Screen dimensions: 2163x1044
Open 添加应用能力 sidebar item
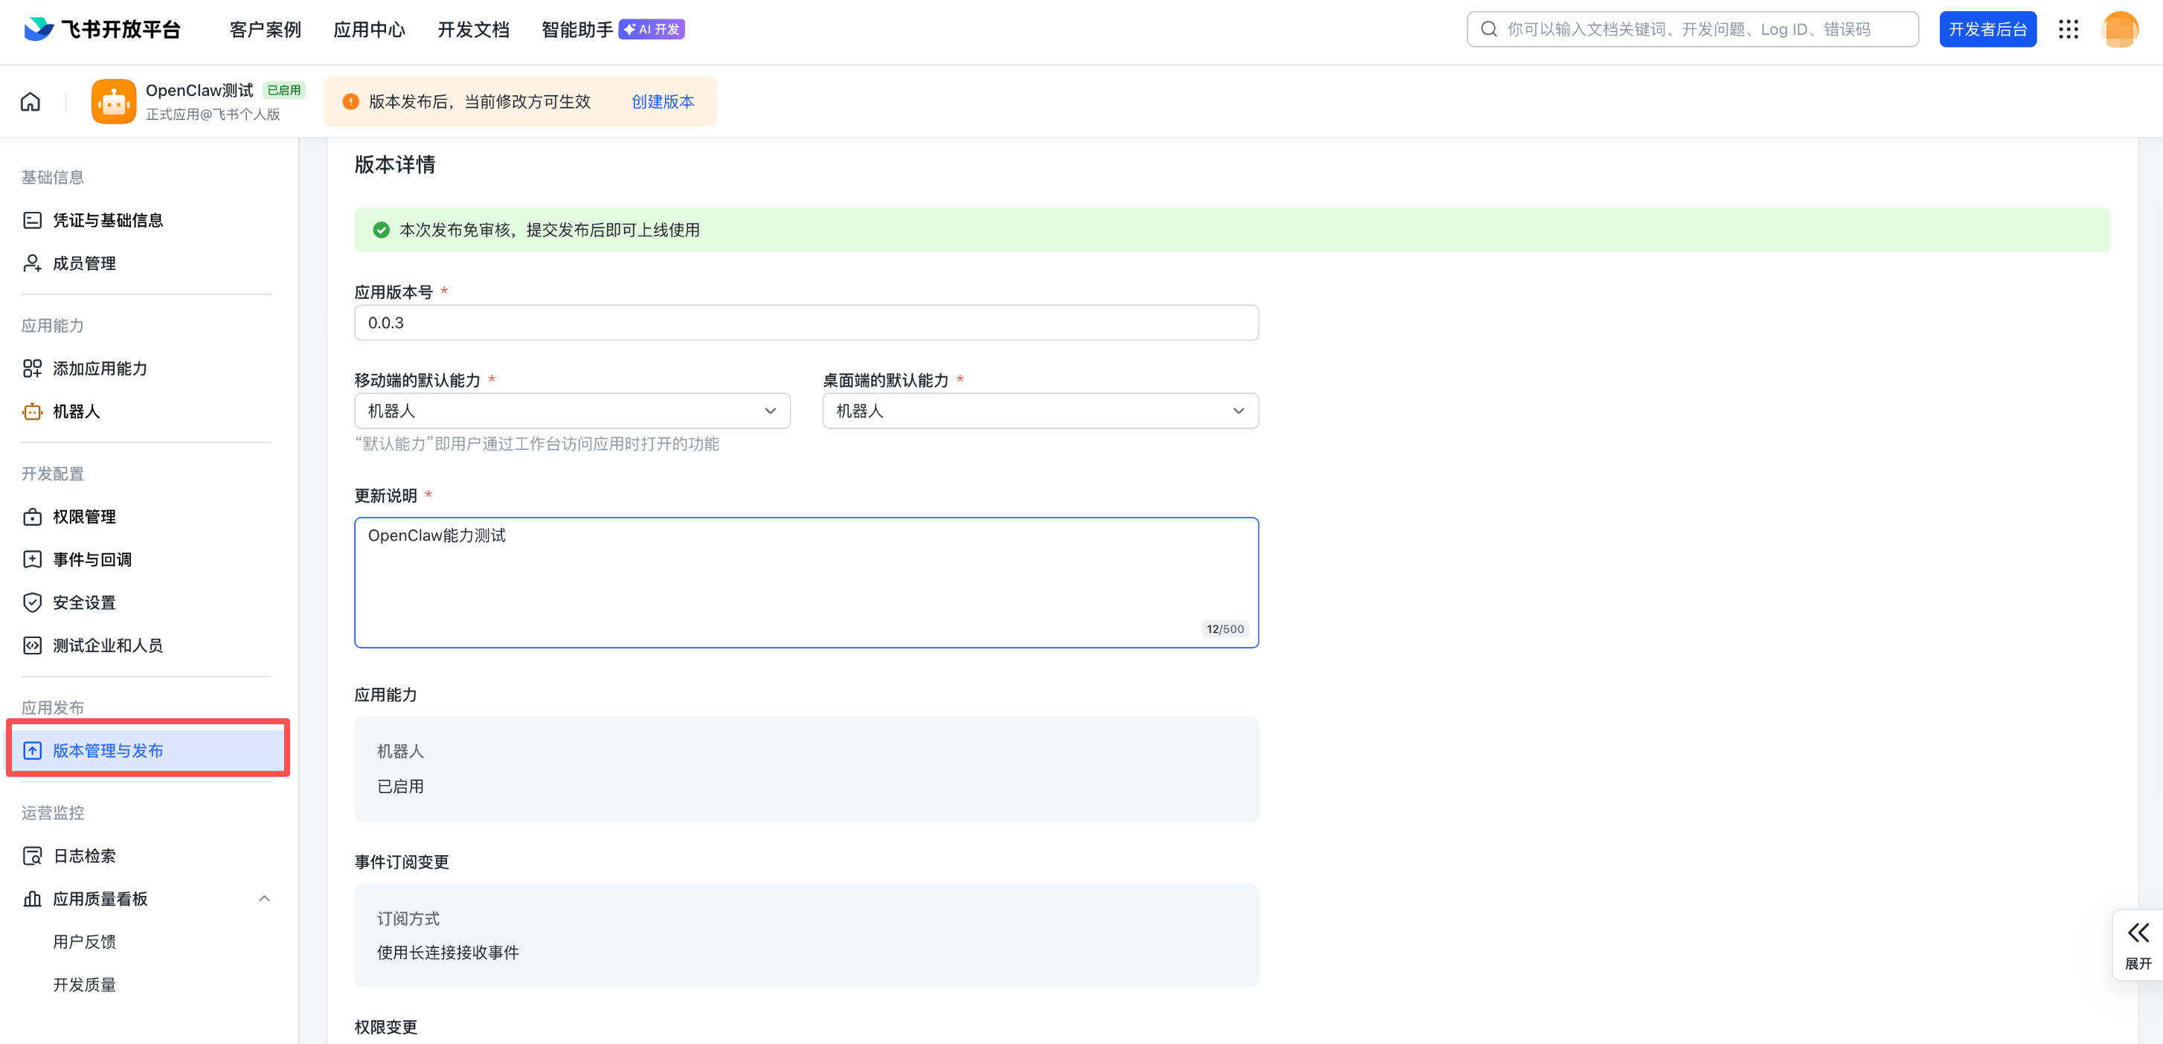click(x=99, y=368)
